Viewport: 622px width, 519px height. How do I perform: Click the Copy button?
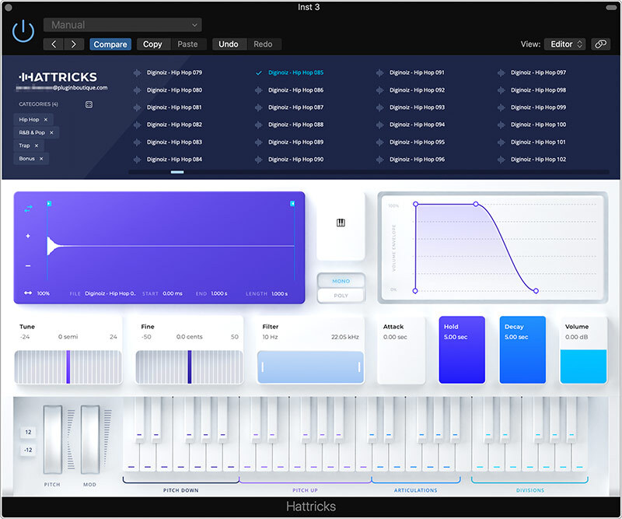pos(152,44)
